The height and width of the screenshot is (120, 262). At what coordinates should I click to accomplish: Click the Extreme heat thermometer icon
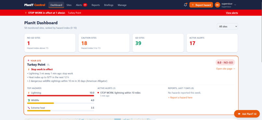(29, 108)
